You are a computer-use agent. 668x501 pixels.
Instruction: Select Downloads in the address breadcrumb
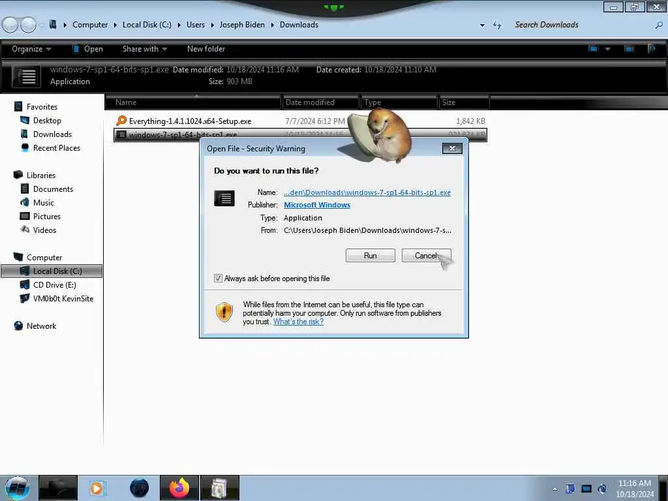(x=299, y=25)
